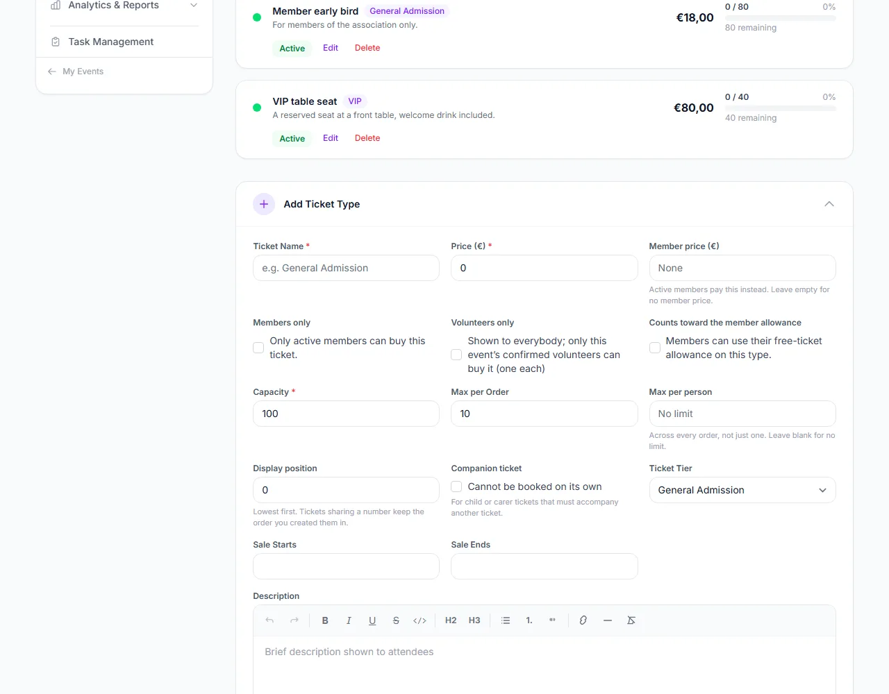Go back to My Events
Image resolution: width=889 pixels, height=694 pixels.
pos(76,71)
